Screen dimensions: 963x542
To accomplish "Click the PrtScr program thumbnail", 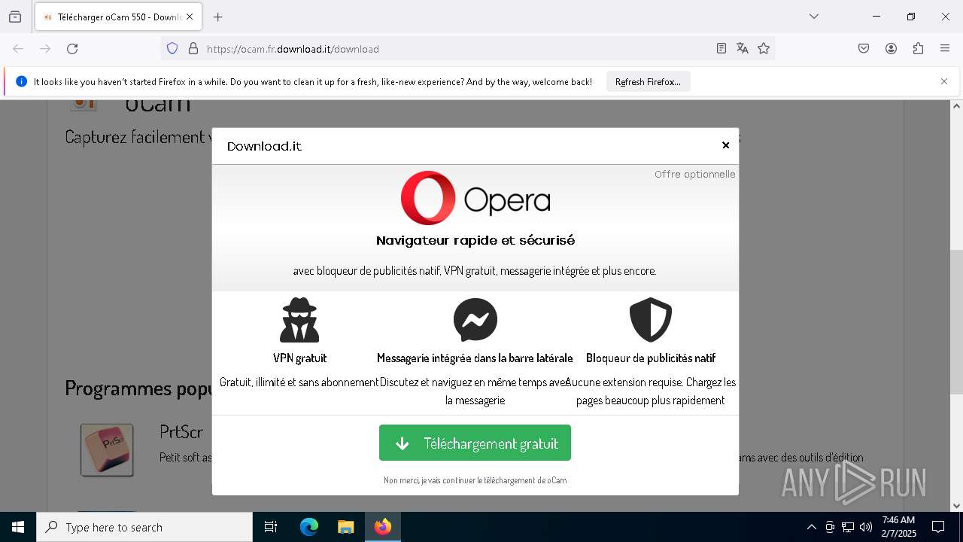I will tap(107, 449).
